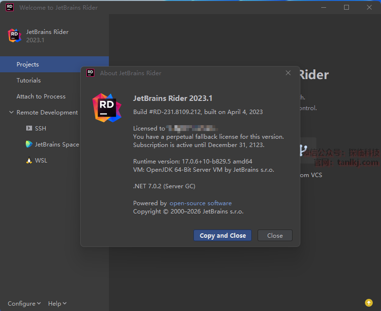Select the Projects tab
The image size is (381, 311).
[28, 65]
